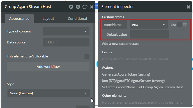193x108 pixels.
Task: Close the Element inspector panel
Action: click(x=188, y=7)
